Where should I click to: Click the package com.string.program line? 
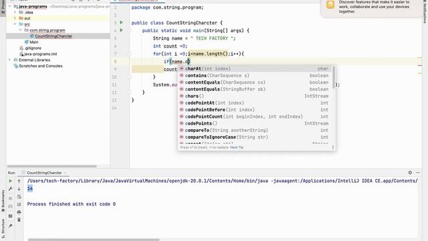pyautogui.click(x=167, y=7)
